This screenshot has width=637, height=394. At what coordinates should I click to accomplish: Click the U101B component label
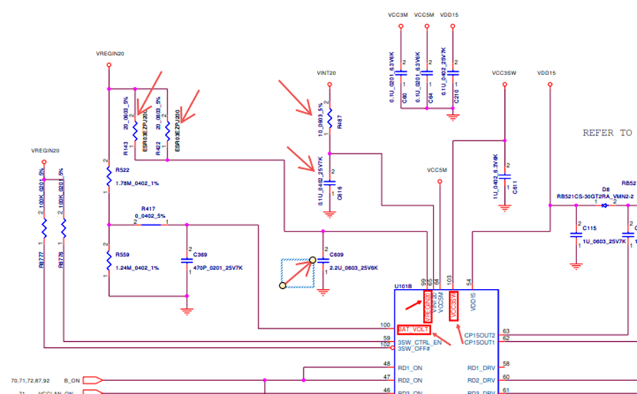tap(403, 285)
